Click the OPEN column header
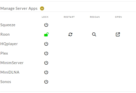The height and width of the screenshot is (93, 136). (x=118, y=17)
